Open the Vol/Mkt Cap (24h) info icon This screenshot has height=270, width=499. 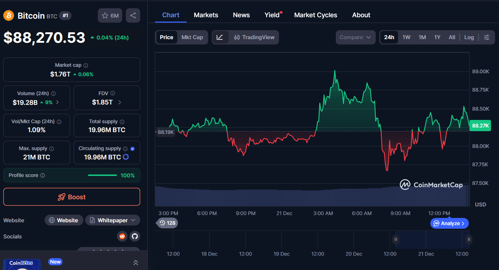pos(59,122)
